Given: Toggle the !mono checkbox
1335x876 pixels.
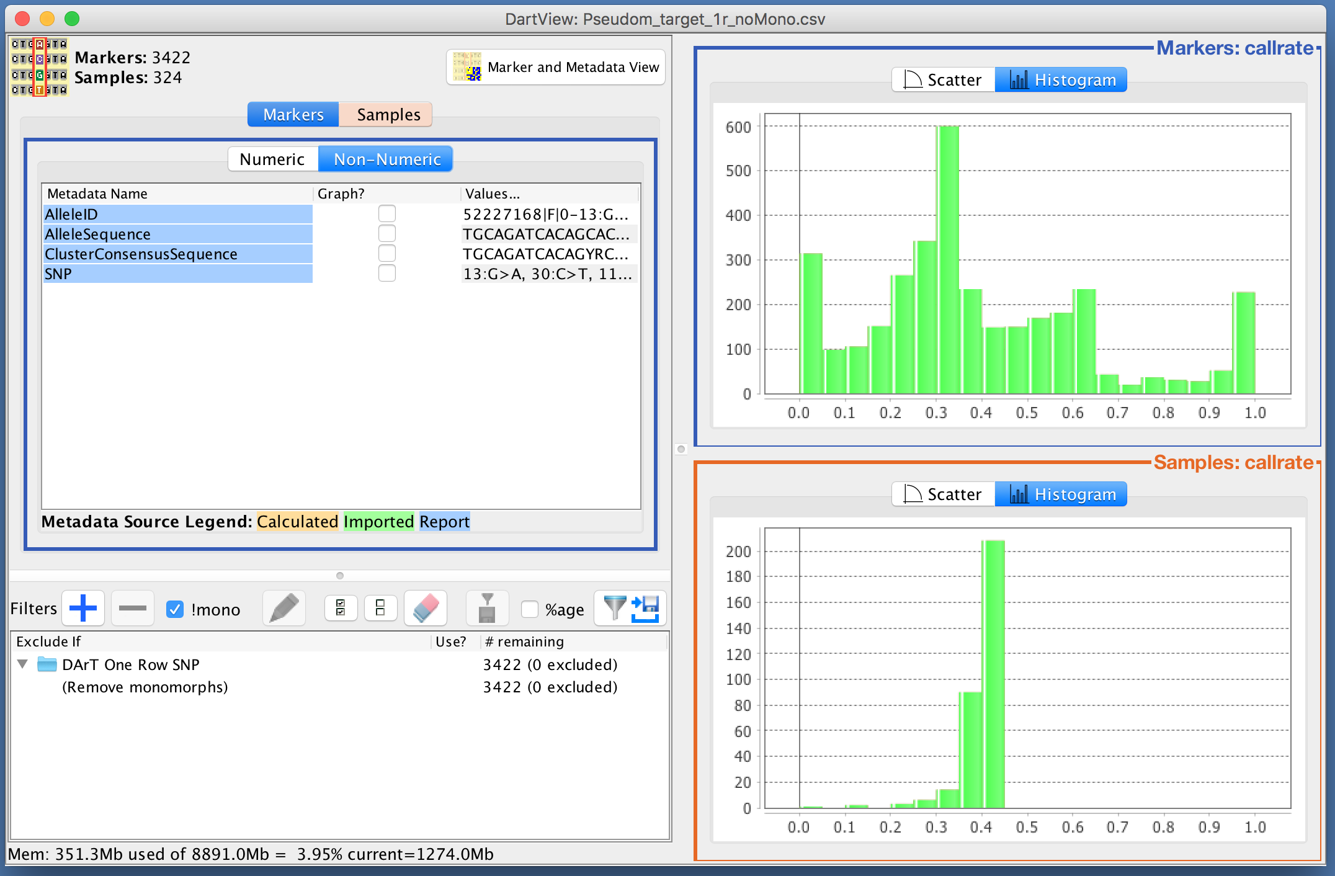Looking at the screenshot, I should tap(175, 609).
